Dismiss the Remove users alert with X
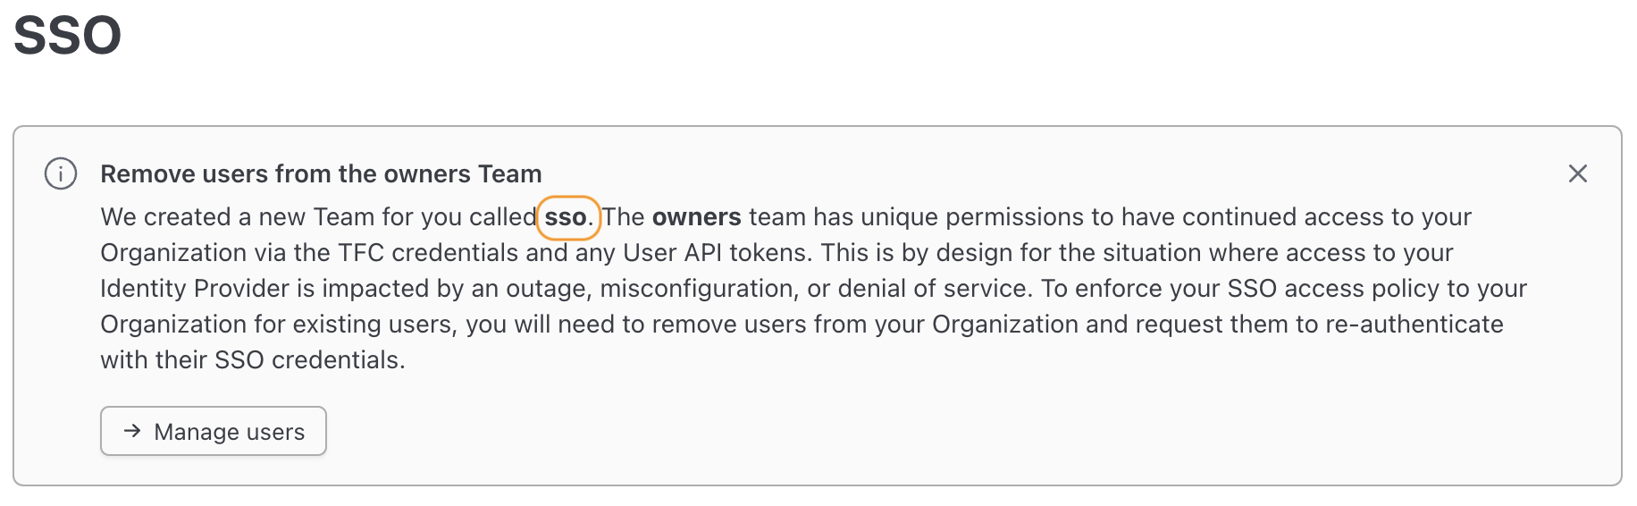The height and width of the screenshot is (506, 1637). (x=1577, y=173)
